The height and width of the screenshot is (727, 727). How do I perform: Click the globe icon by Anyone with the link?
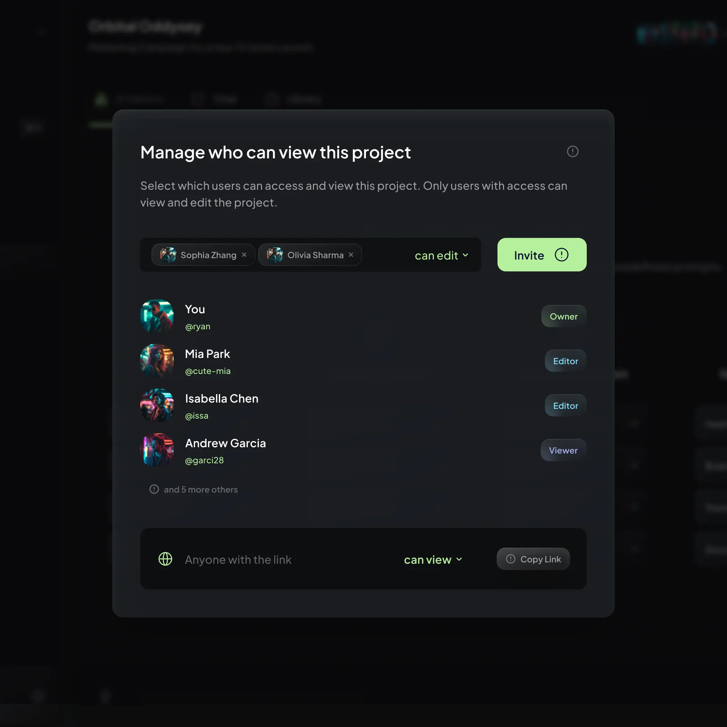tap(165, 559)
